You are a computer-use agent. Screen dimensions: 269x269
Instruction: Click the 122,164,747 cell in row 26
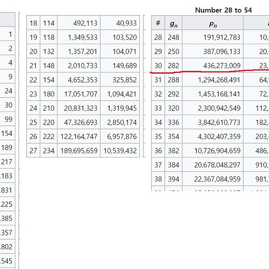coord(79,137)
